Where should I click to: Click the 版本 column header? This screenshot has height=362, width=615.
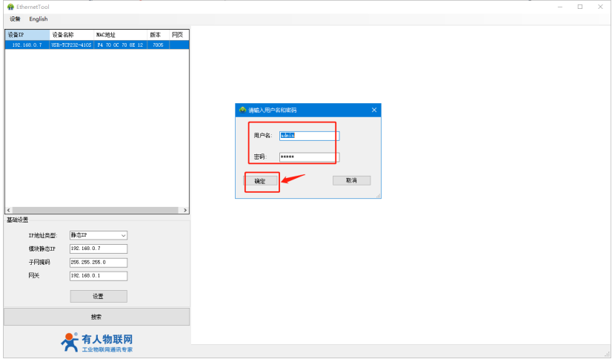tap(158, 35)
